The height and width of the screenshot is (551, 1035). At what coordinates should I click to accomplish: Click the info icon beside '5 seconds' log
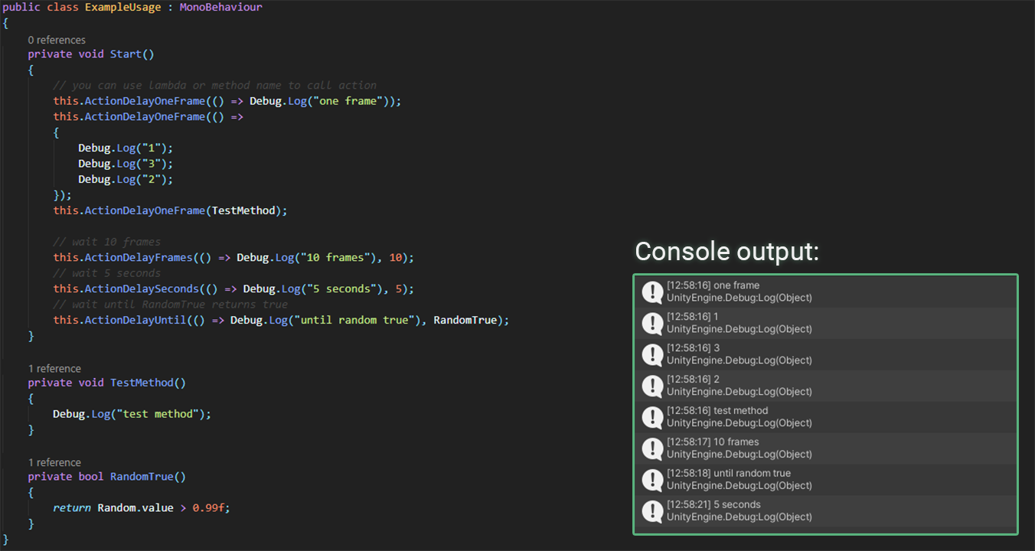[x=652, y=512]
